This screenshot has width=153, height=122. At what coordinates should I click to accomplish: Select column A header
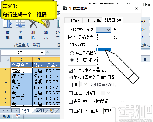(21, 60)
